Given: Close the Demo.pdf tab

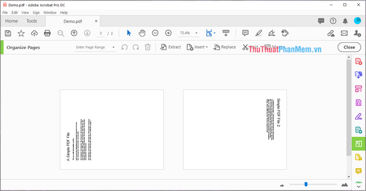Looking at the screenshot, I should point(96,21).
